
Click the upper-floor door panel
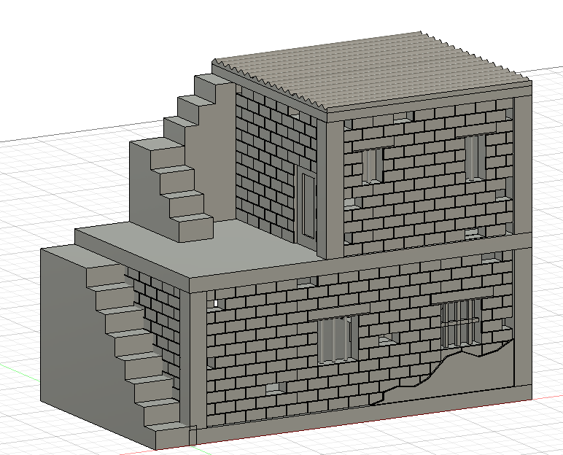(308, 206)
